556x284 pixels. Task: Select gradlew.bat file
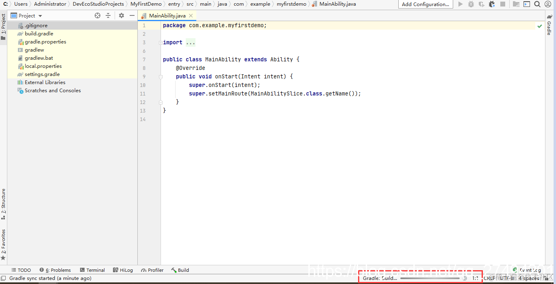[x=72, y=58]
